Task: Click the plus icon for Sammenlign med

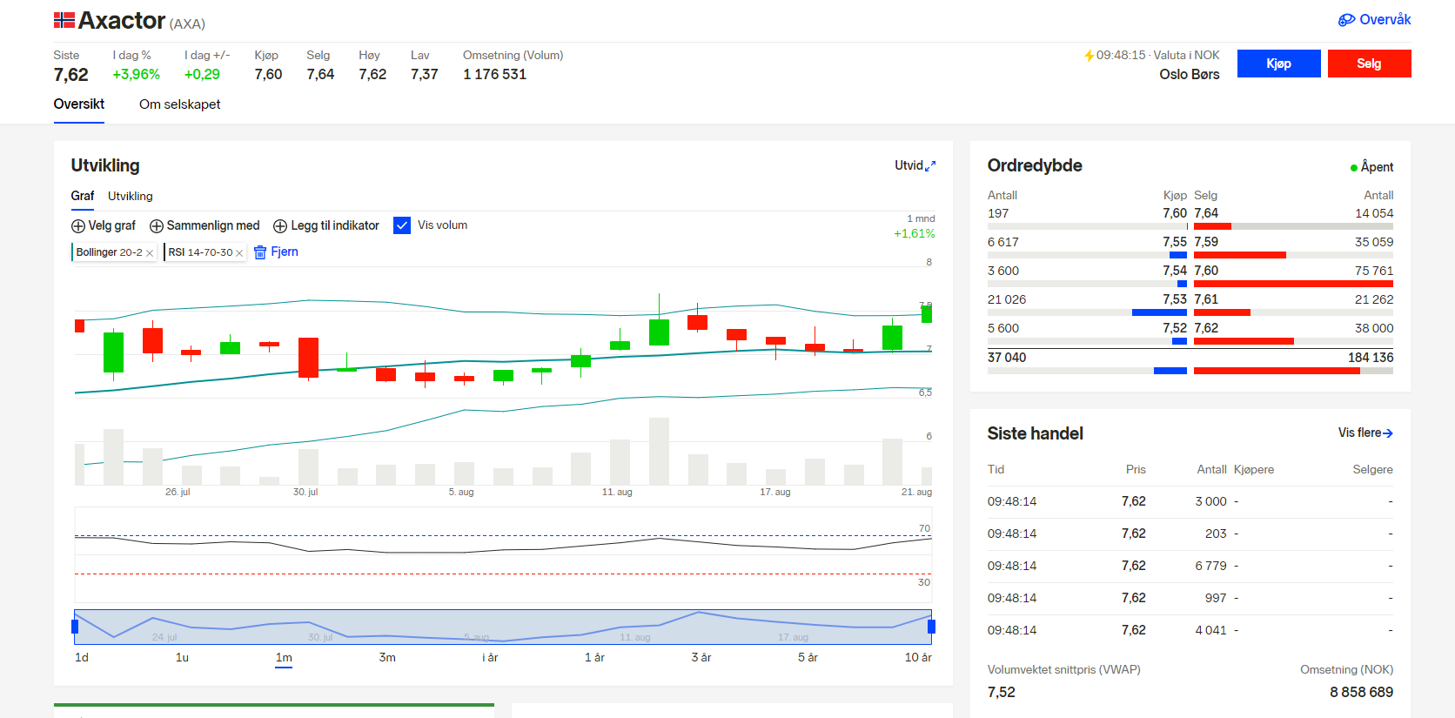Action: point(157,226)
